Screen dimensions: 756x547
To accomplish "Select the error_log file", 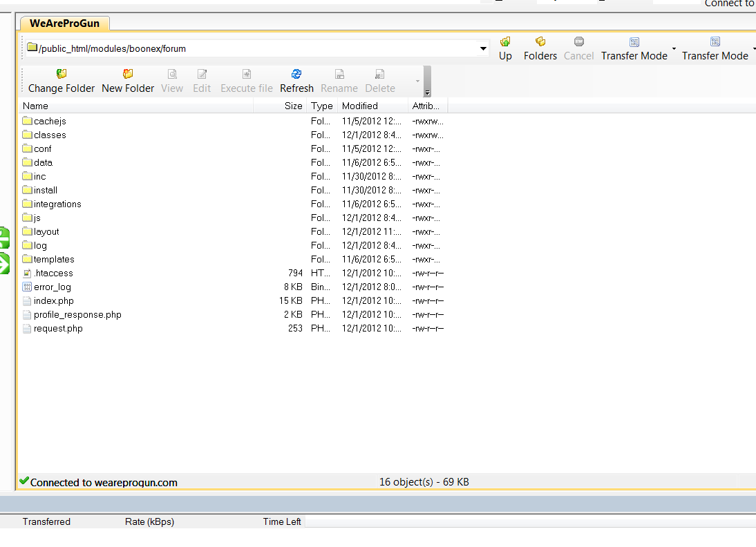I will pyautogui.click(x=53, y=287).
